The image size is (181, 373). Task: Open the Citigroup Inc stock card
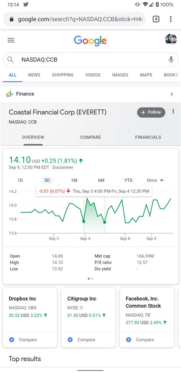pos(88,317)
